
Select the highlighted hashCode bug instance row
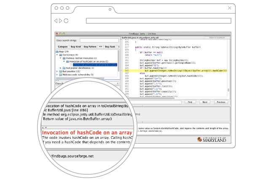coord(95,65)
